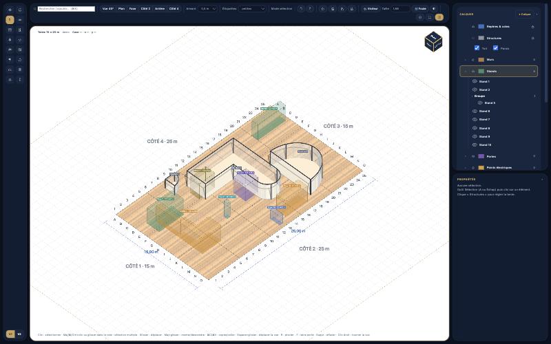Collapse the Stands layer chevron
Image resolution: width=551 pixels, height=344 pixels.
coord(466,72)
